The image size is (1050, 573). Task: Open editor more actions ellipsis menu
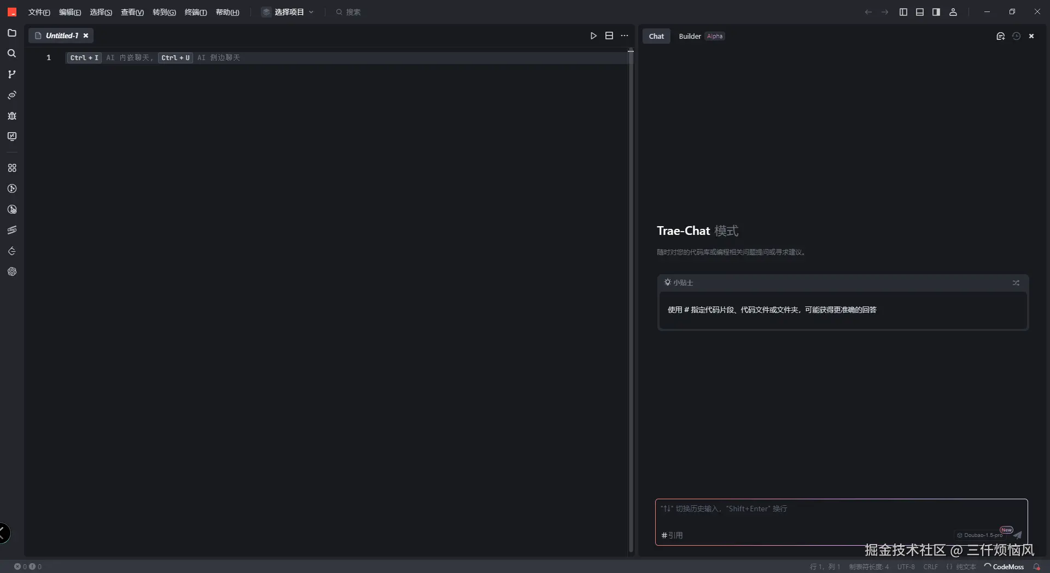point(625,36)
